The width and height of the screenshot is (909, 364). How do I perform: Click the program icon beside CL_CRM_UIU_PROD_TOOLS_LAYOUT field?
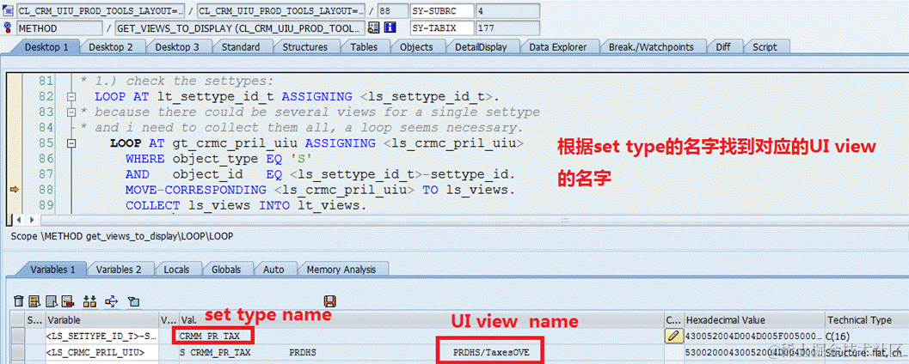coord(8,10)
